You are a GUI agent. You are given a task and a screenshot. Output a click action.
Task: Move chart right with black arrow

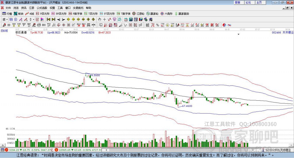63,19
